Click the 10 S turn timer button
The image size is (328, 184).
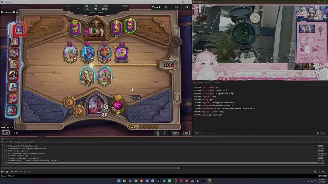169,65
